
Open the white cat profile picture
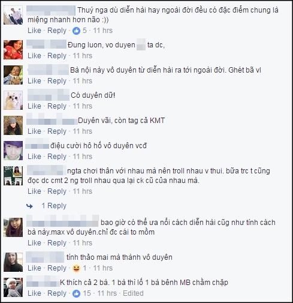click(x=13, y=100)
